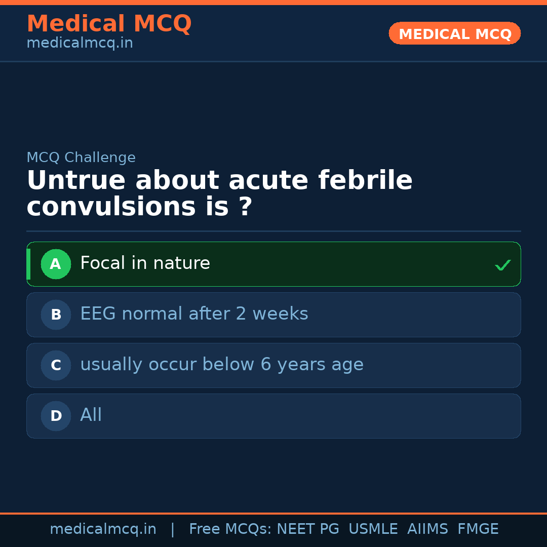Click the green checkmark on option A
Image resolution: width=547 pixels, height=547 pixels.
(502, 265)
